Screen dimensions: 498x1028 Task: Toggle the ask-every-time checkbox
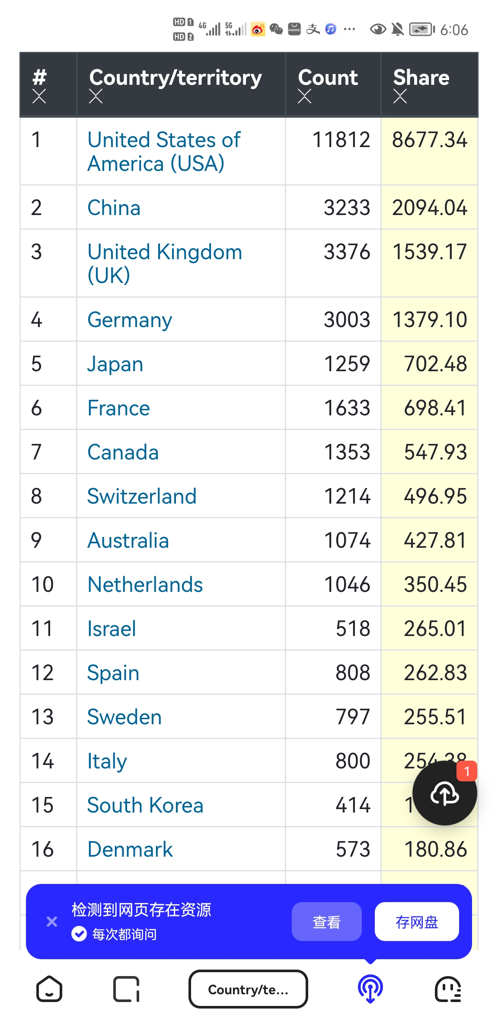[79, 934]
